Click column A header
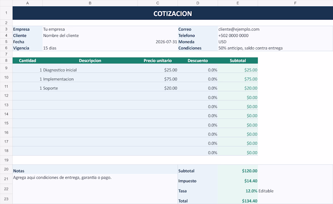 [27, 3]
